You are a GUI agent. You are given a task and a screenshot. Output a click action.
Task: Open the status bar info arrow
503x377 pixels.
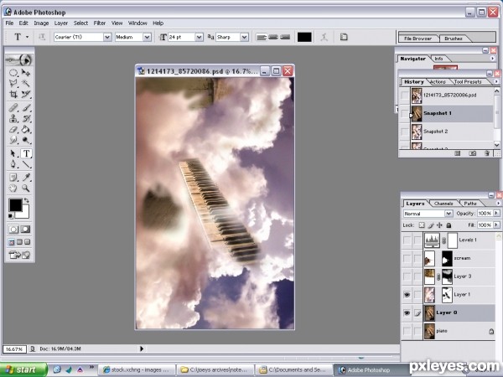[142, 349]
